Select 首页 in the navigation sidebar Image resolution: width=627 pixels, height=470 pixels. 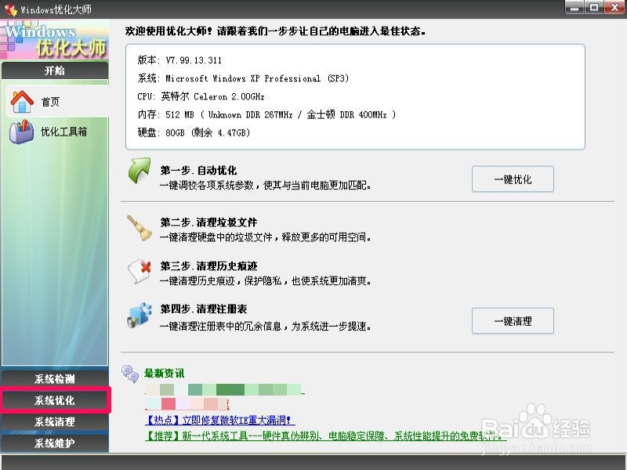coord(51,99)
